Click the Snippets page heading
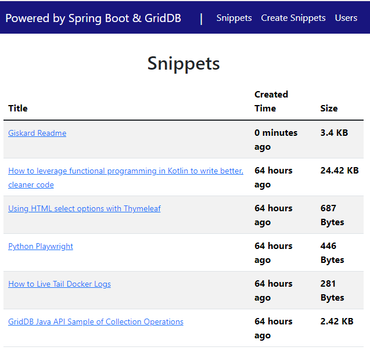Image resolution: width=370 pixels, height=354 pixels. point(184,63)
